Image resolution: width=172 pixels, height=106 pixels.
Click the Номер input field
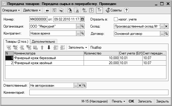tap(38, 19)
